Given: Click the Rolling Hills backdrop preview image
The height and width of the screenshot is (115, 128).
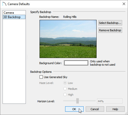Looking at the screenshot, I should click(x=68, y=39).
